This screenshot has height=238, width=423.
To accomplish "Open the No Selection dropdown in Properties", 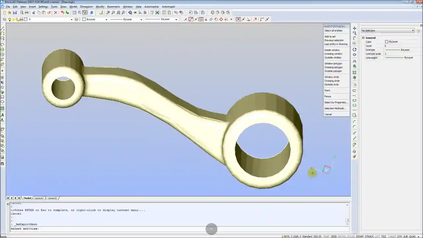I will 413,30.
